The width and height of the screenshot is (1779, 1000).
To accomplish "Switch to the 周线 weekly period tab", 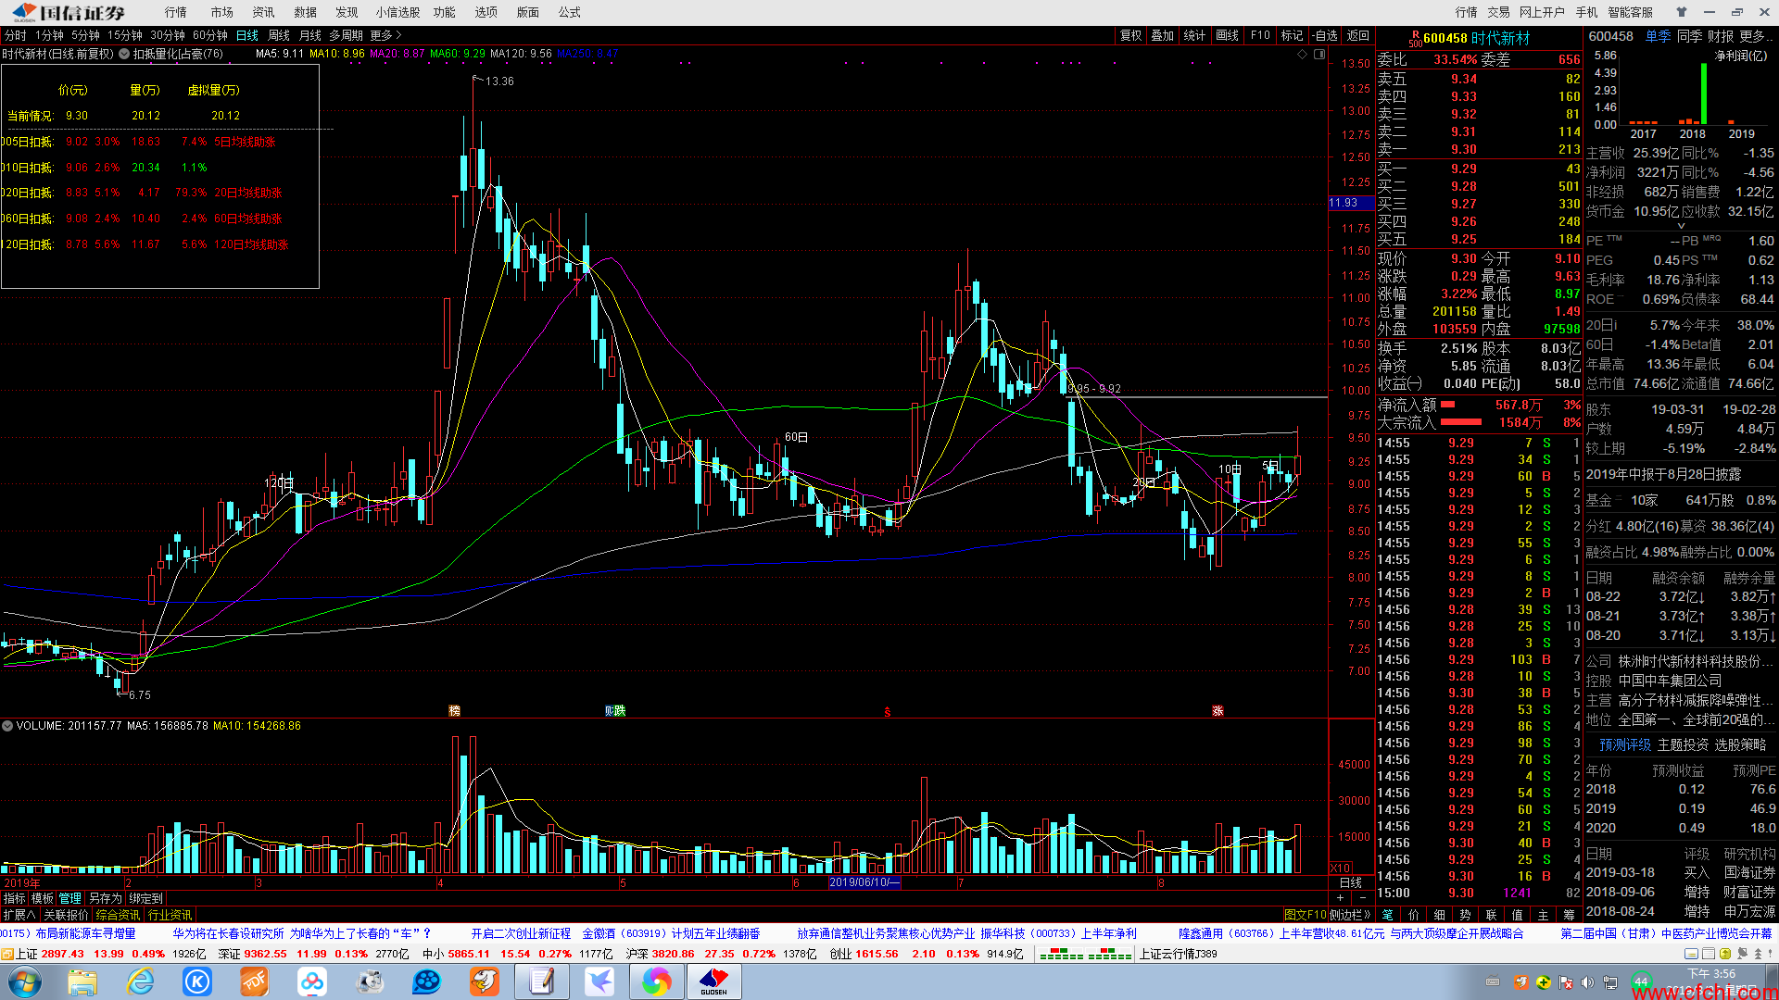I will pyautogui.click(x=279, y=36).
